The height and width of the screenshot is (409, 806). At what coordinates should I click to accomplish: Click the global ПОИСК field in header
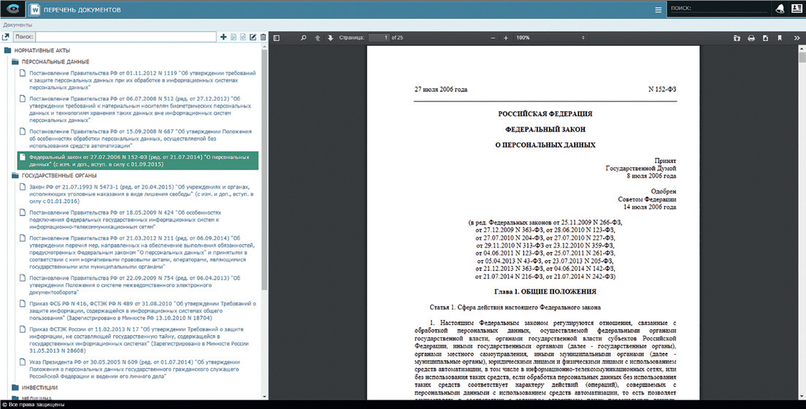point(718,9)
